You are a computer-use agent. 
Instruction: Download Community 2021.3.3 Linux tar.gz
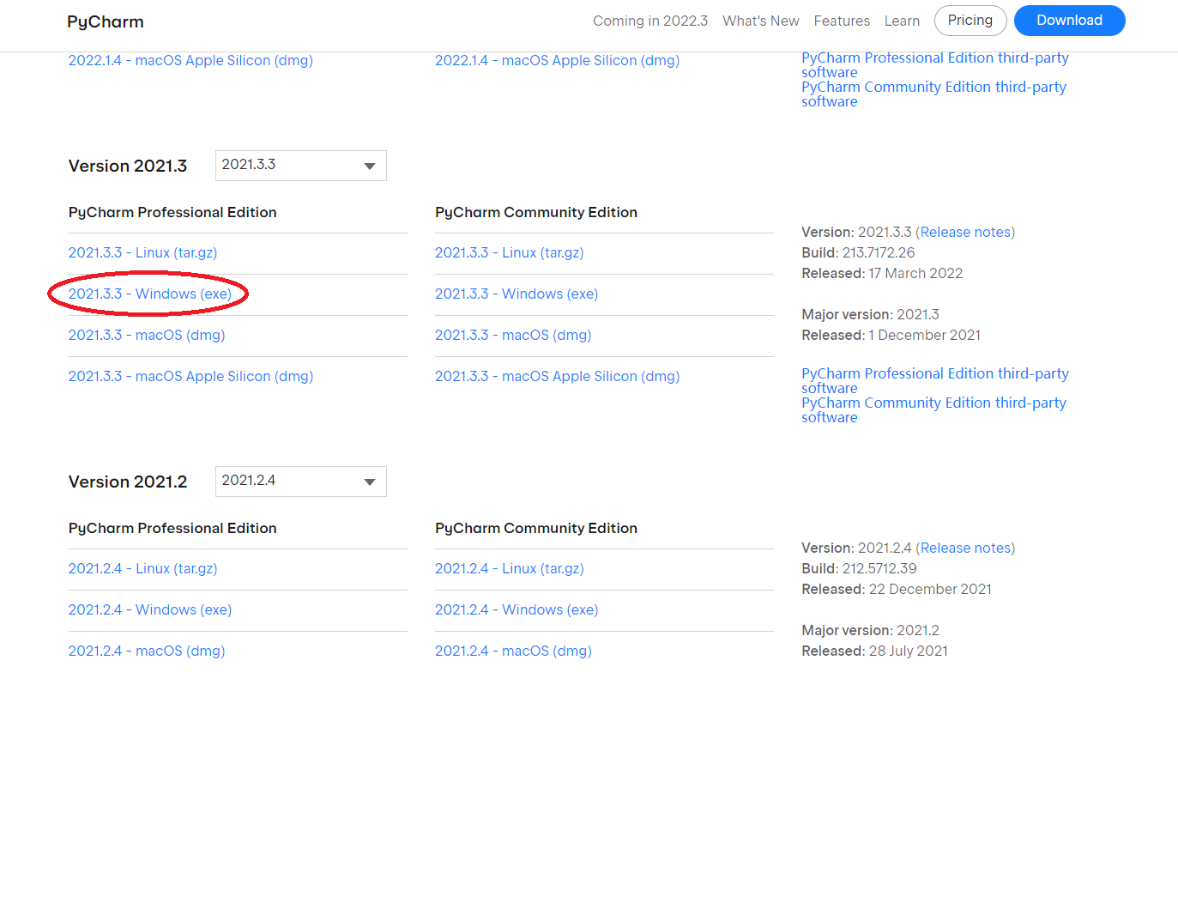click(509, 252)
